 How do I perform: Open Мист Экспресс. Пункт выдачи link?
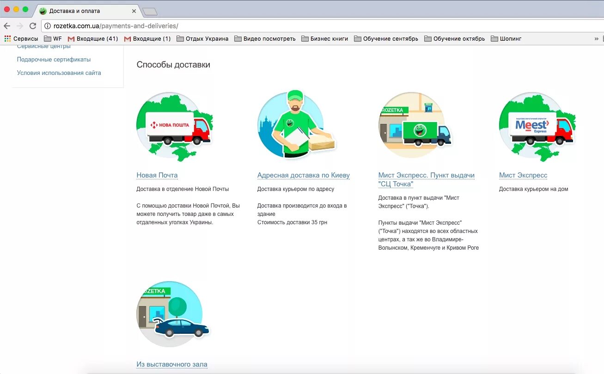(x=427, y=179)
